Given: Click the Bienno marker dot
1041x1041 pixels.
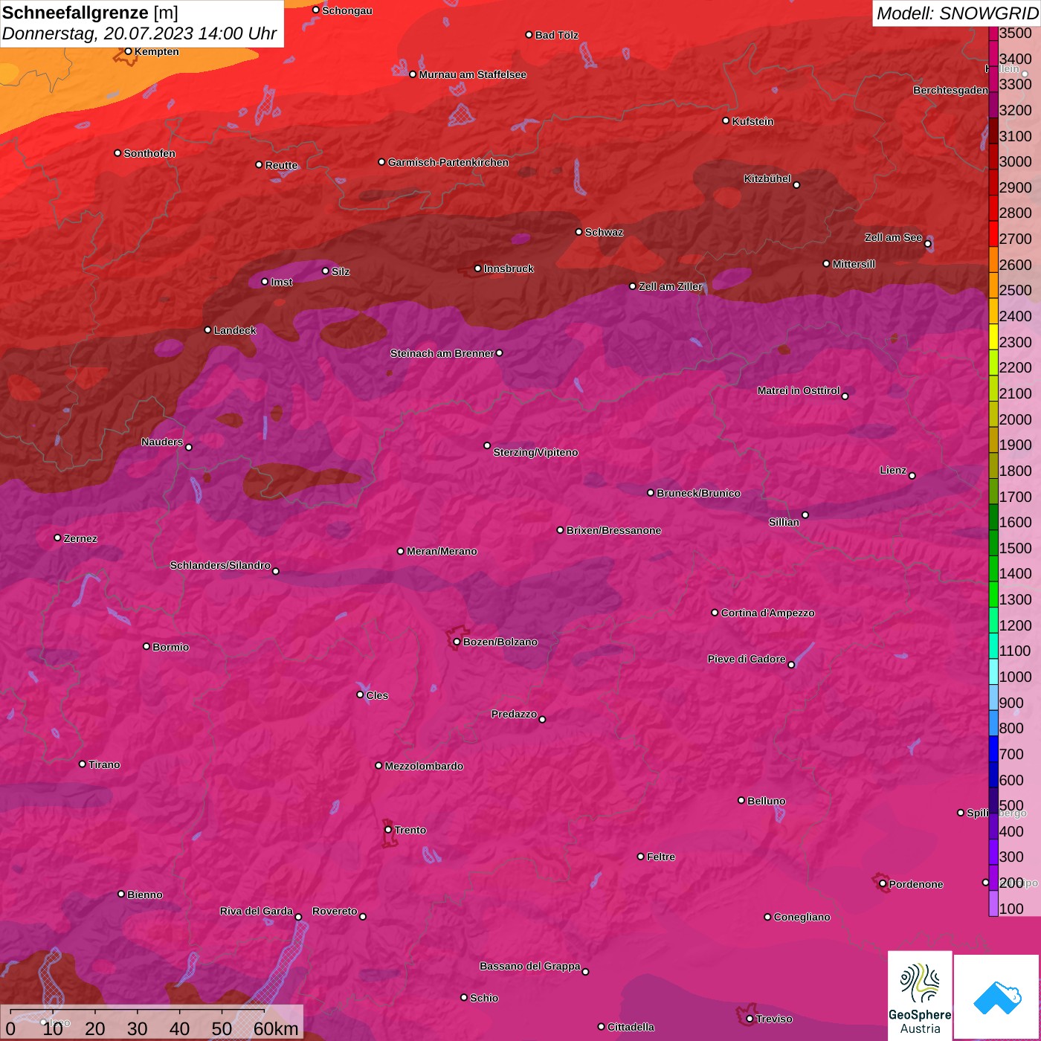Looking at the screenshot, I should coord(121,894).
